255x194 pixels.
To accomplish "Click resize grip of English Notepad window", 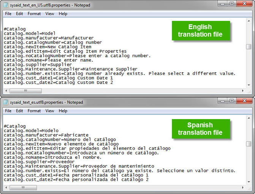I will 249,91.
